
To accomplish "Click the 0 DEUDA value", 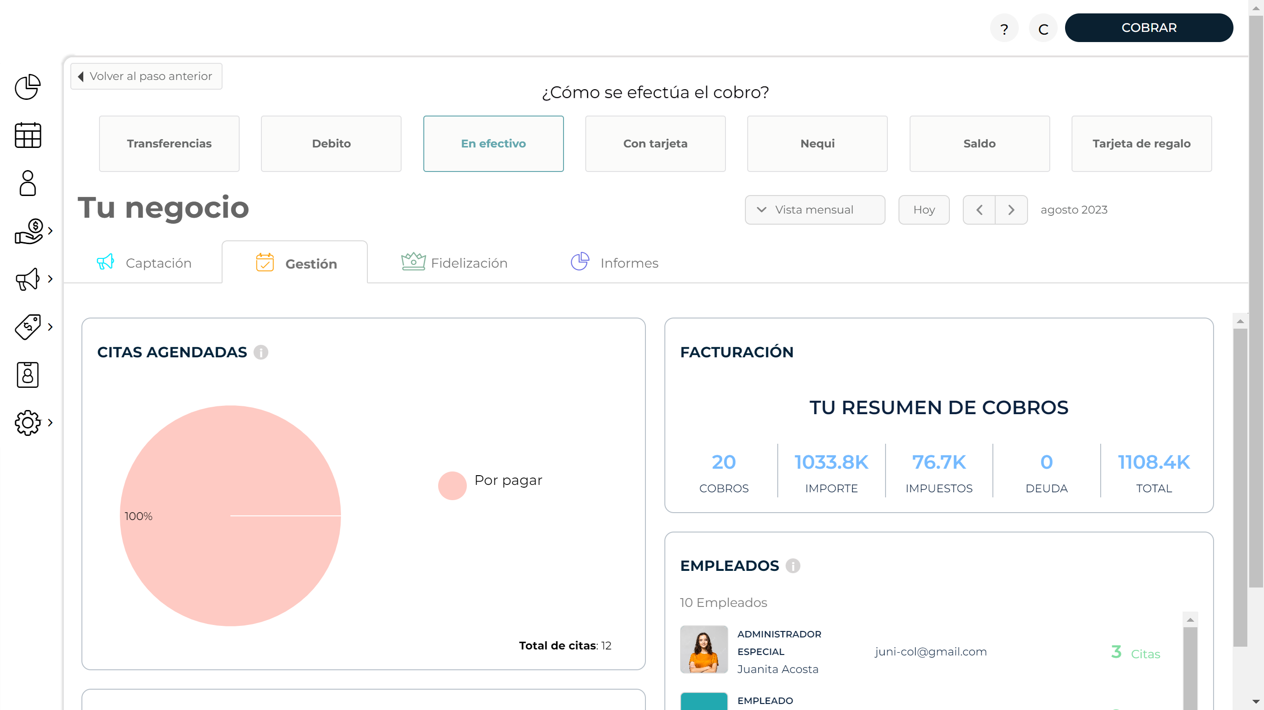I will 1046,462.
